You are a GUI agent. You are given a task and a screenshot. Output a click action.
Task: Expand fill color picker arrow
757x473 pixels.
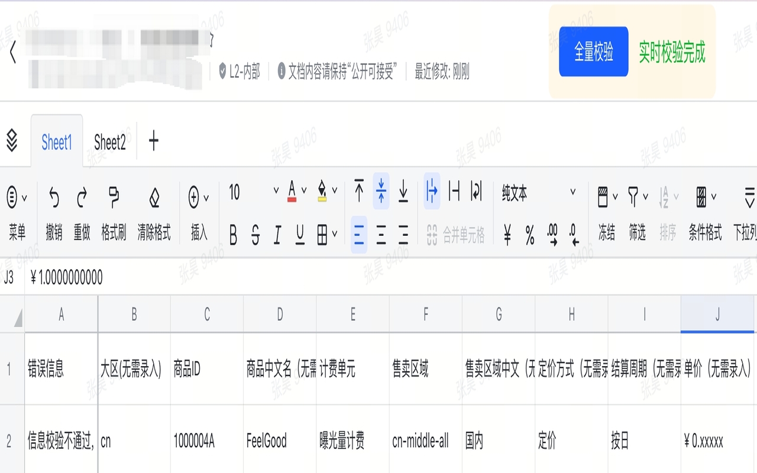point(335,191)
